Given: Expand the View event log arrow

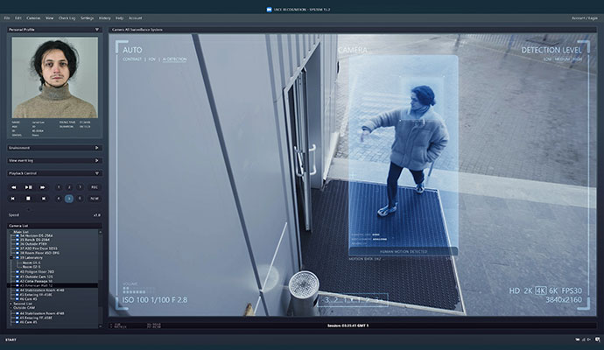Looking at the screenshot, I should 96,160.
